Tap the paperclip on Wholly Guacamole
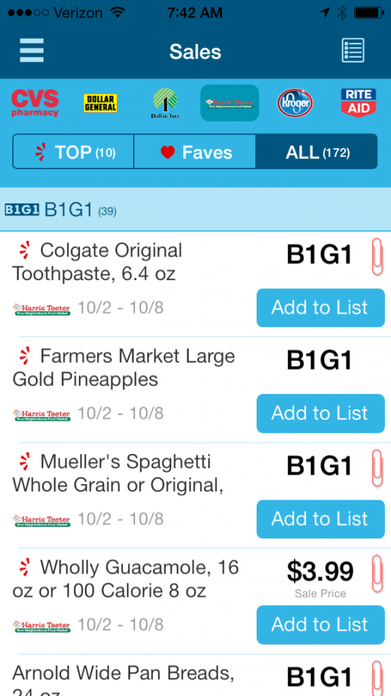 (377, 574)
